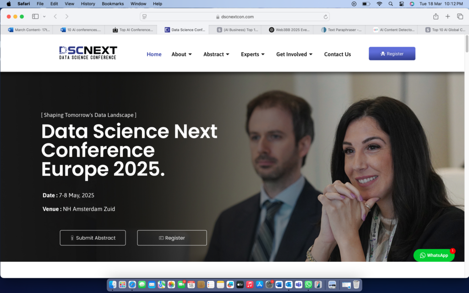Open the Bookmarks menu

click(x=113, y=4)
